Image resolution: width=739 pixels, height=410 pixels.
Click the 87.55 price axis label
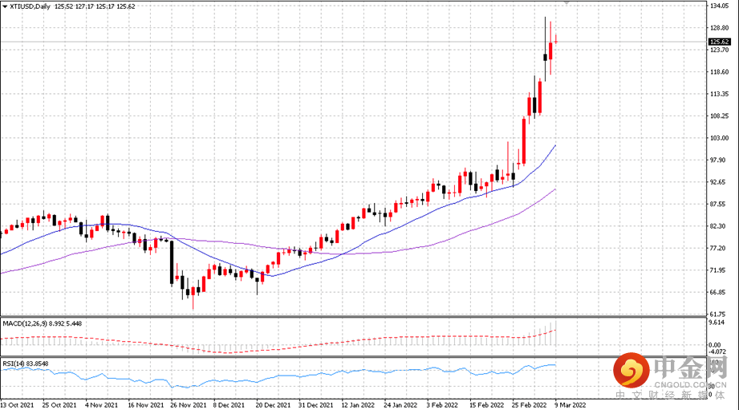pyautogui.click(x=718, y=204)
